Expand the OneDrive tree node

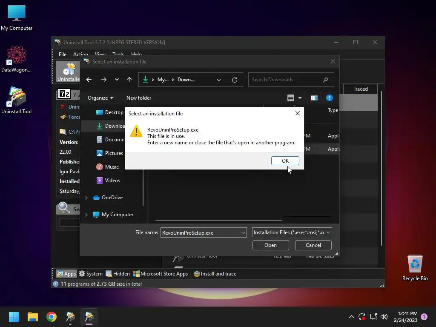(86, 198)
